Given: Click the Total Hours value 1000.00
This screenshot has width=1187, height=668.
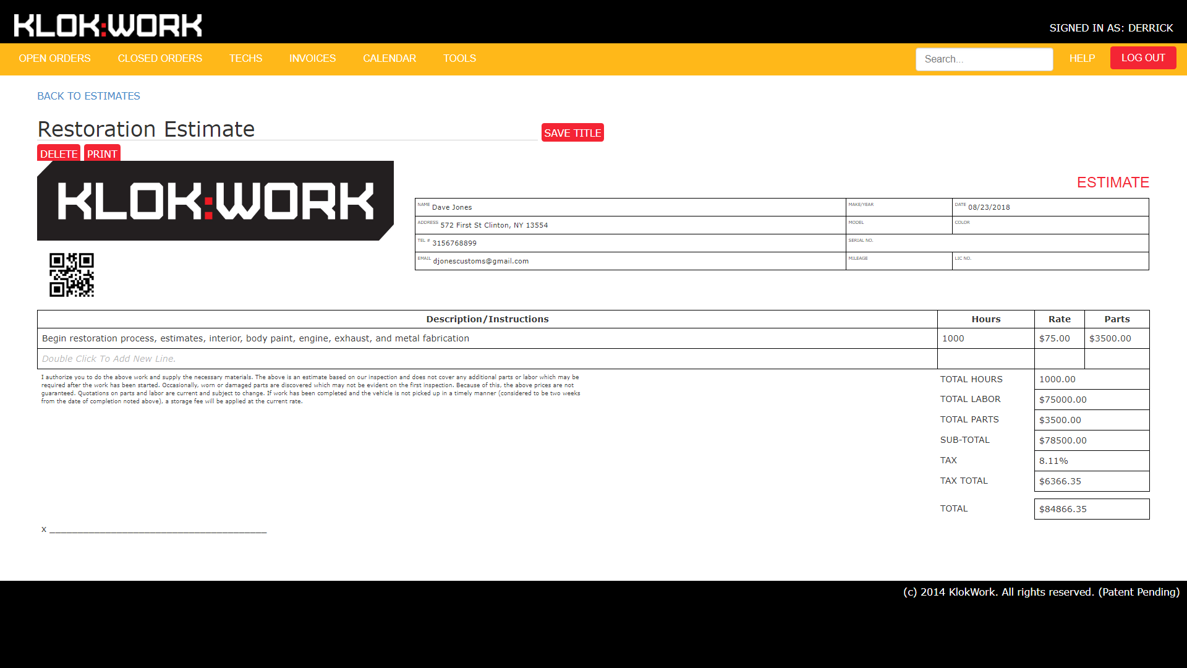Looking at the screenshot, I should pyautogui.click(x=1092, y=379).
